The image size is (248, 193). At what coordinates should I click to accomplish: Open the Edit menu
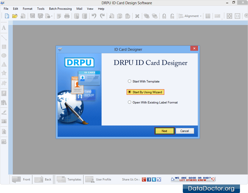[x=16, y=9]
